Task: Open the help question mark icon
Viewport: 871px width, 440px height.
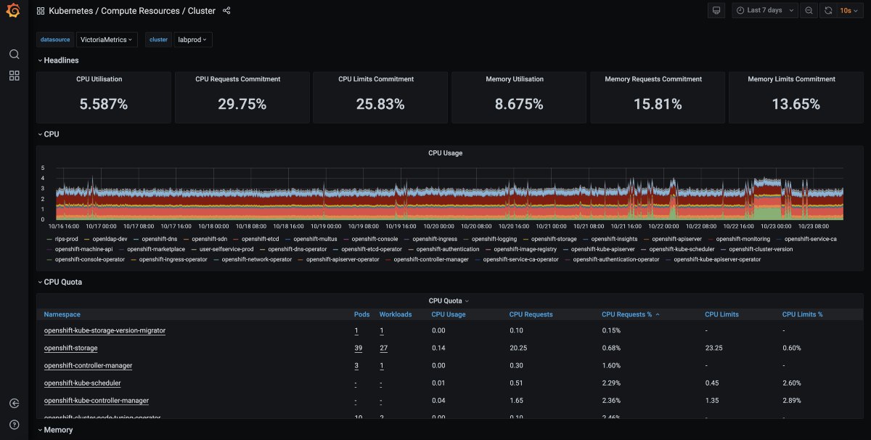Action: [x=14, y=425]
